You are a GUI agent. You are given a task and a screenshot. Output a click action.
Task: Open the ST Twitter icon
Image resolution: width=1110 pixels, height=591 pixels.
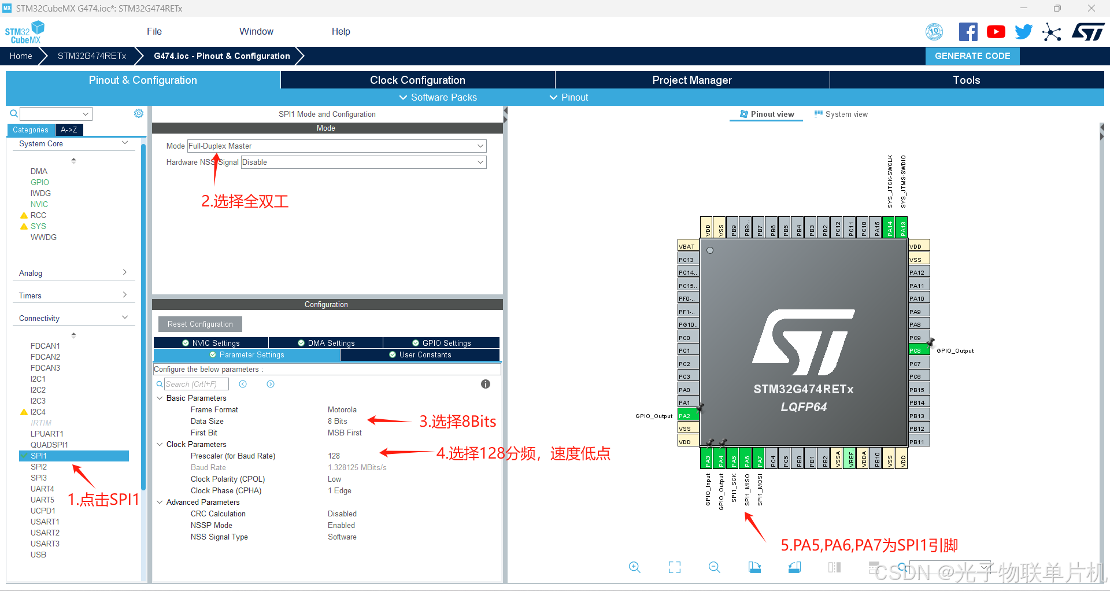point(1023,32)
